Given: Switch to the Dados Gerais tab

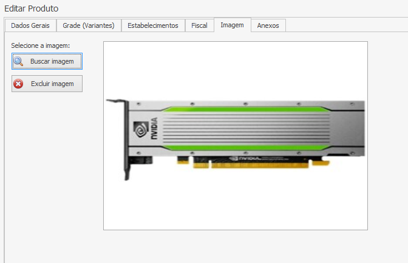Looking at the screenshot, I should pyautogui.click(x=30, y=25).
